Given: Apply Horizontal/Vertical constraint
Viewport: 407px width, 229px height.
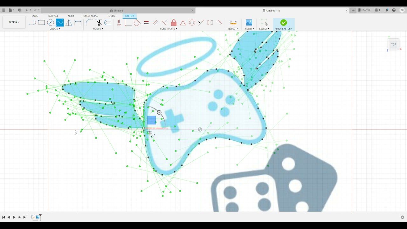Looking at the screenshot, I should (119, 23).
